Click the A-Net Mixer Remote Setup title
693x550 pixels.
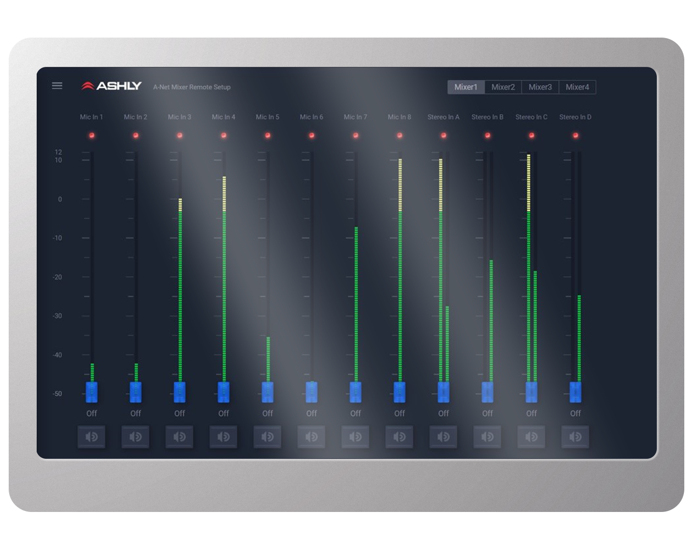tap(192, 87)
